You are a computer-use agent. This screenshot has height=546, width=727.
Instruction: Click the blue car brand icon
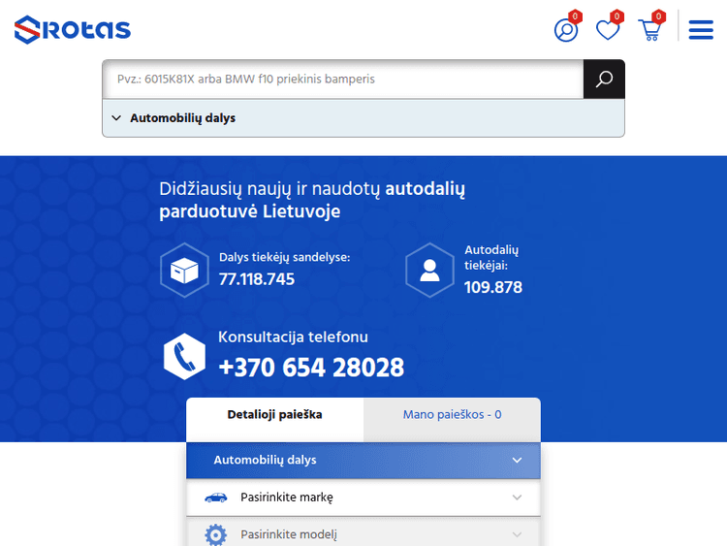click(215, 498)
